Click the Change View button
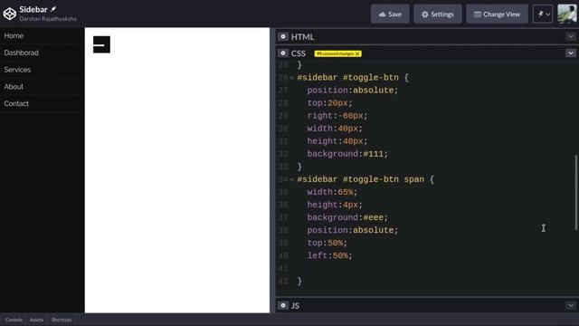The width and height of the screenshot is (579, 326). point(497,14)
